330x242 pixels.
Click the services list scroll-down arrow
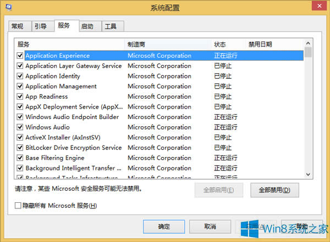pyautogui.click(x=309, y=175)
